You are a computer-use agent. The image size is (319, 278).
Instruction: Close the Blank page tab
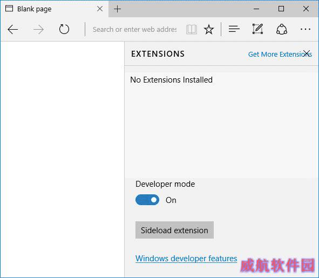point(100,9)
